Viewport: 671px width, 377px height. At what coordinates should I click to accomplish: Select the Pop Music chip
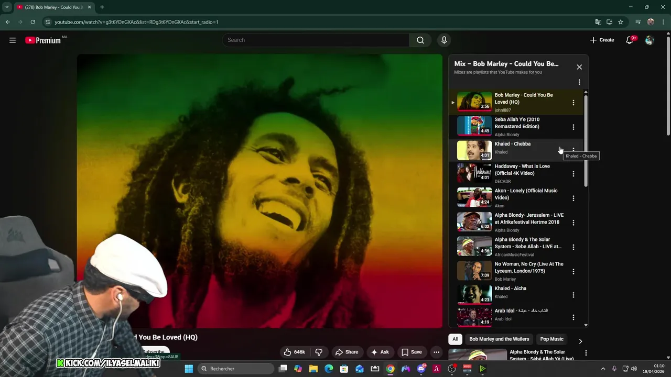click(551, 339)
